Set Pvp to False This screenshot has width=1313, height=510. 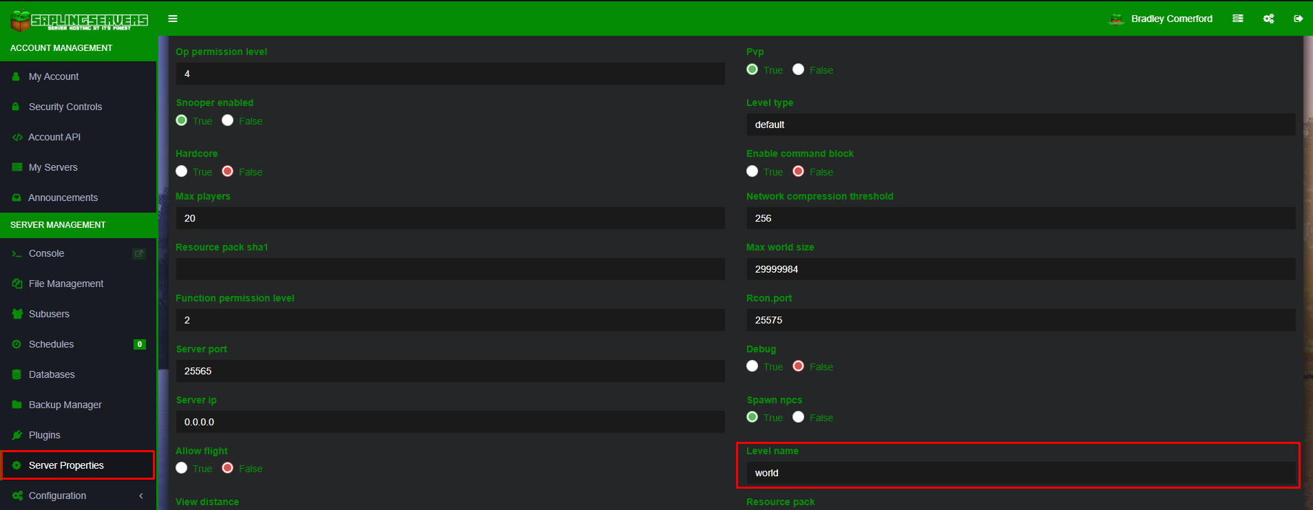coord(799,70)
